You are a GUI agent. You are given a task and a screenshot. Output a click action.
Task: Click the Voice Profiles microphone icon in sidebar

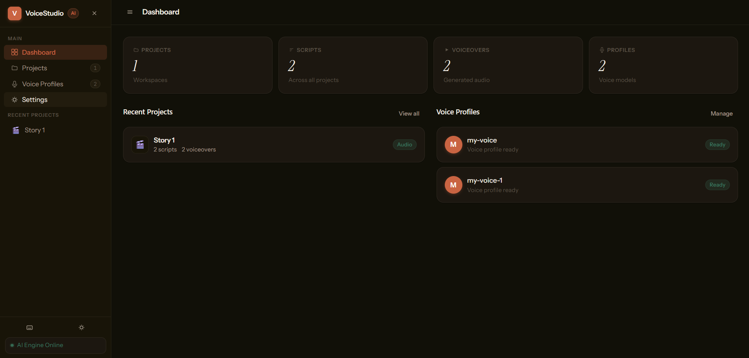coord(14,84)
